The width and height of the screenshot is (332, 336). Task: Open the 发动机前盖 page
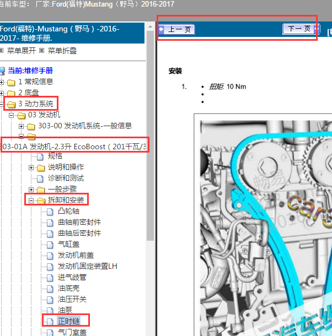(76, 255)
